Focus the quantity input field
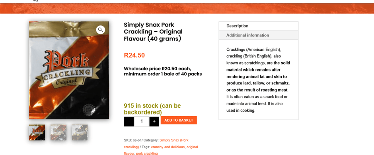 point(142,121)
